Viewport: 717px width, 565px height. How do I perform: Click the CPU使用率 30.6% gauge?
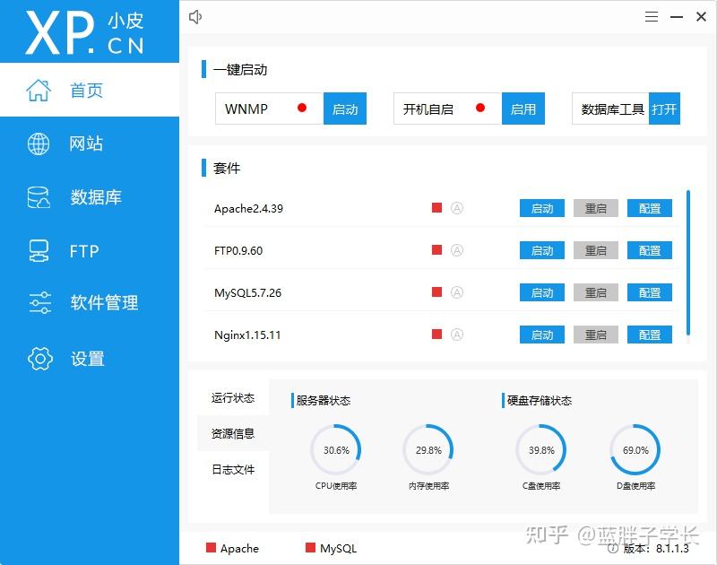tap(336, 449)
